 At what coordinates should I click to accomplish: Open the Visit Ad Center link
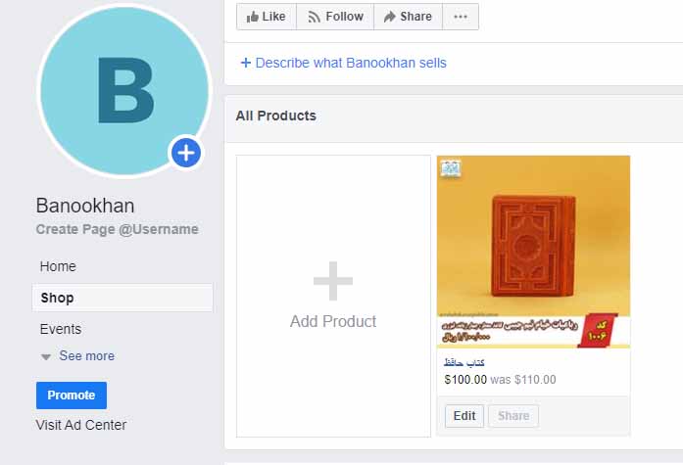click(81, 425)
